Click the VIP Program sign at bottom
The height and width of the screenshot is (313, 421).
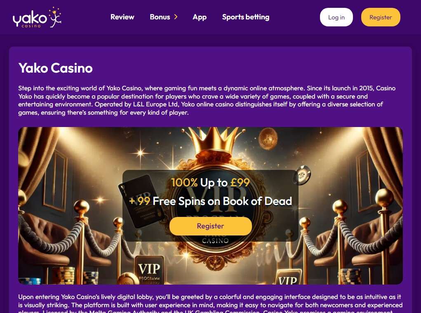pos(149,270)
